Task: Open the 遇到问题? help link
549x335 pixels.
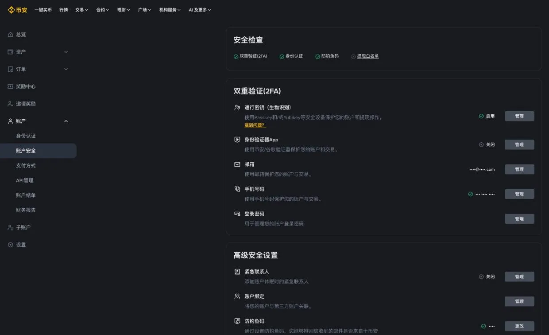Action: 255,125
